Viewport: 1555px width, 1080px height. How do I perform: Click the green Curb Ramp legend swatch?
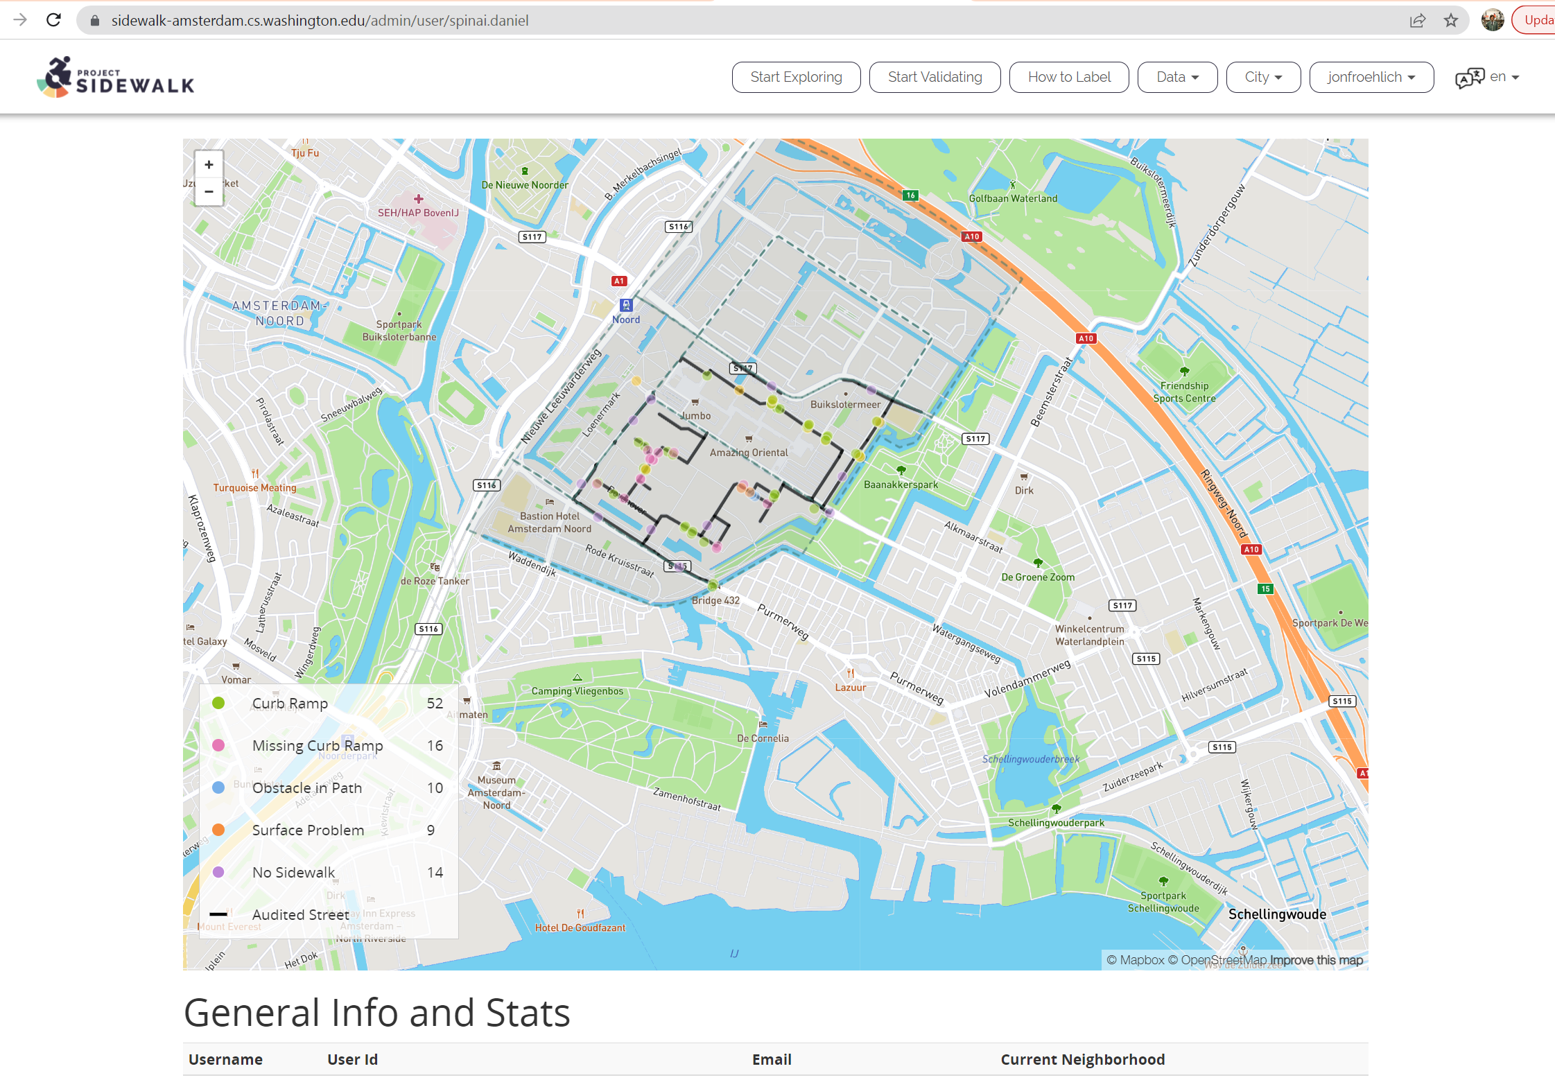[218, 703]
